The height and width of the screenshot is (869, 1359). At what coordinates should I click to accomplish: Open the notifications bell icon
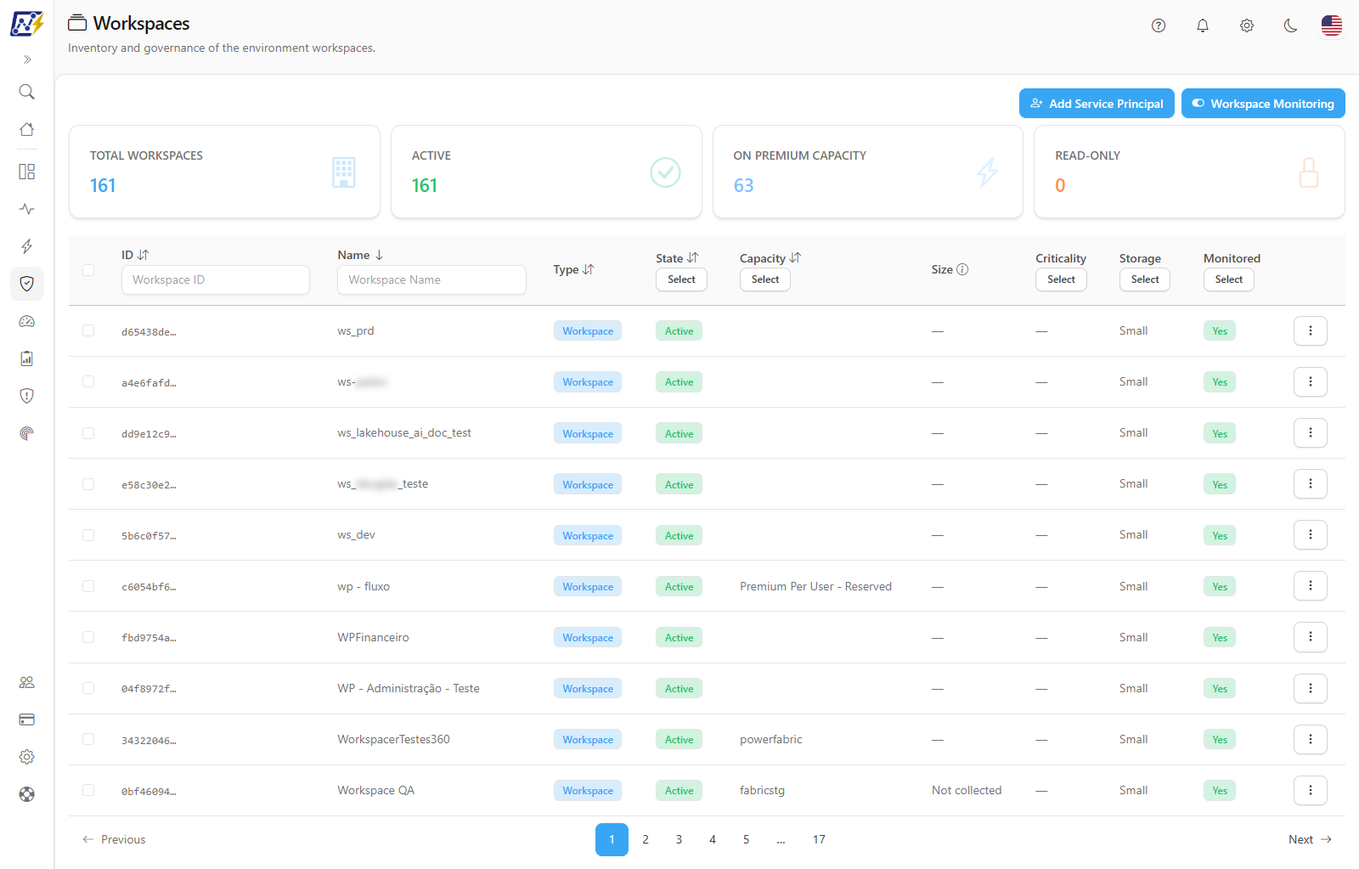(x=1203, y=25)
